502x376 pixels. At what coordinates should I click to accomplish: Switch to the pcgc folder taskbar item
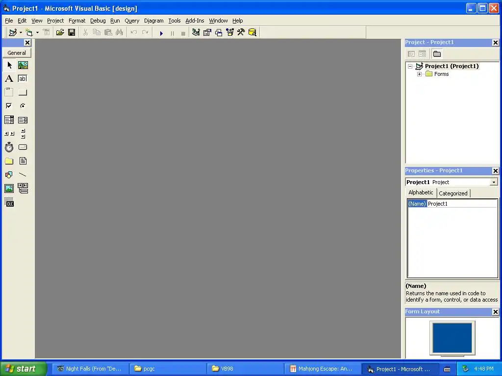pyautogui.click(x=168, y=369)
